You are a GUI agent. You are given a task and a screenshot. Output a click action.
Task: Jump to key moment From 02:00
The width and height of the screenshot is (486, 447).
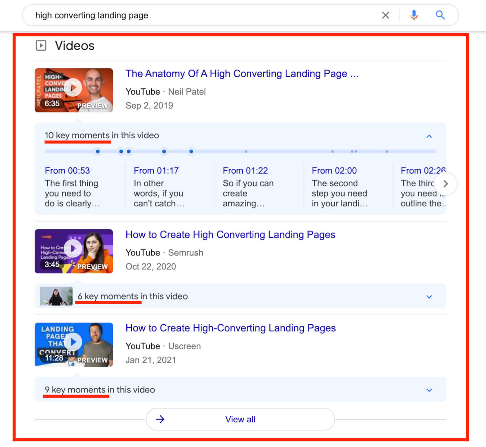(334, 171)
